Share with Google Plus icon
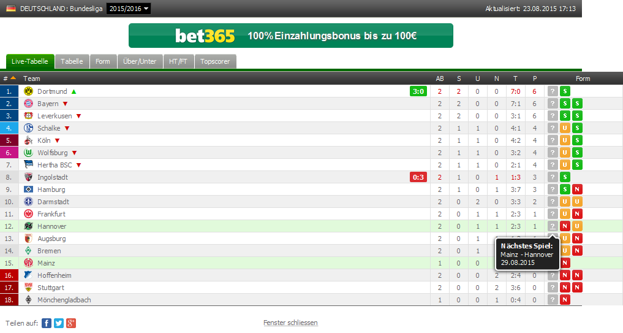 [x=71, y=323]
